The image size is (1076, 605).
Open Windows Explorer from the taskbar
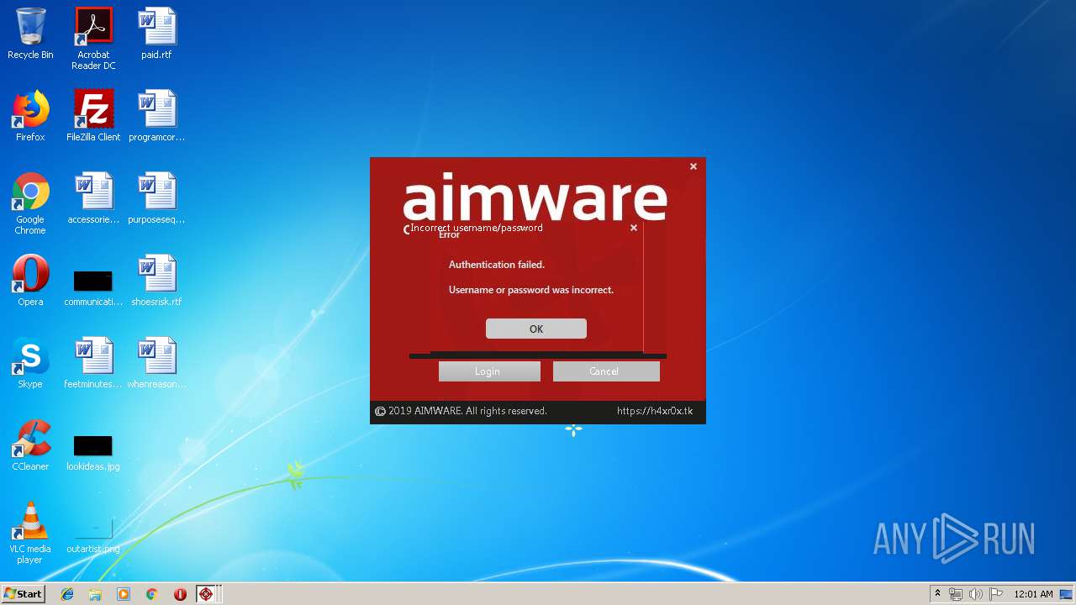pos(95,594)
